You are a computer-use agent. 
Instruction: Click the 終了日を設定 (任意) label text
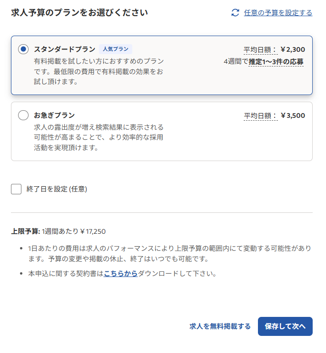coord(57,189)
